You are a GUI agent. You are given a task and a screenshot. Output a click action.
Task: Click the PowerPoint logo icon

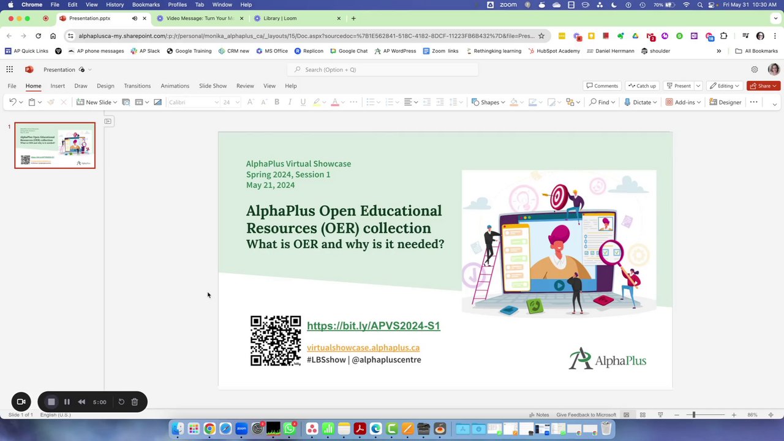click(x=29, y=69)
